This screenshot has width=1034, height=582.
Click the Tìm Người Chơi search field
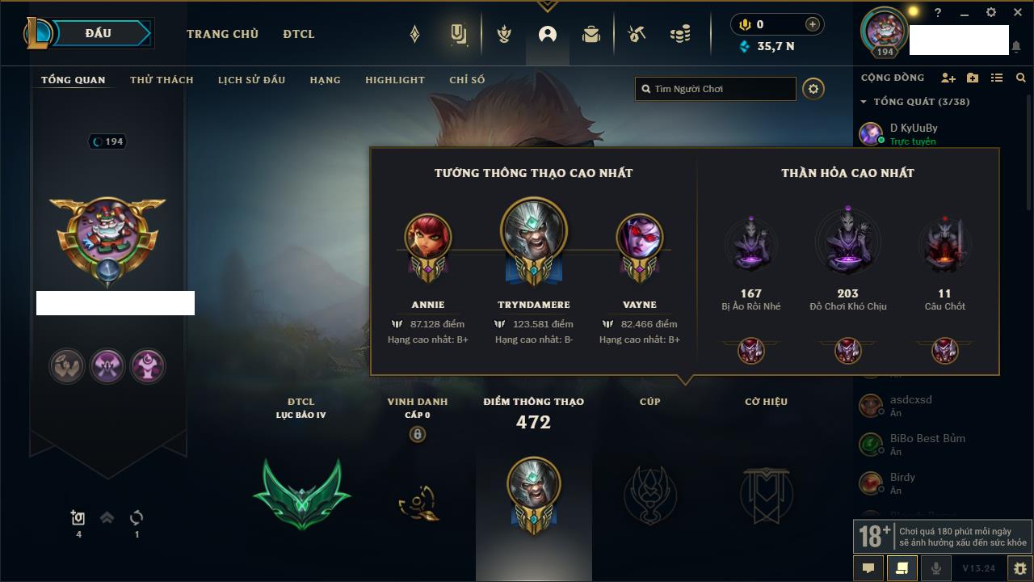pyautogui.click(x=716, y=89)
